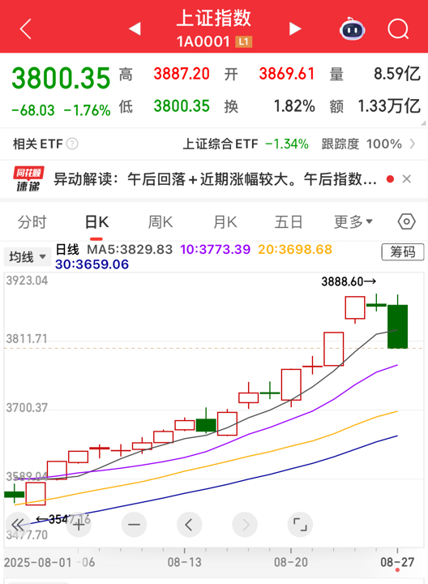
Task: Jump to earliest data with double-left arrow
Action: 17,525
